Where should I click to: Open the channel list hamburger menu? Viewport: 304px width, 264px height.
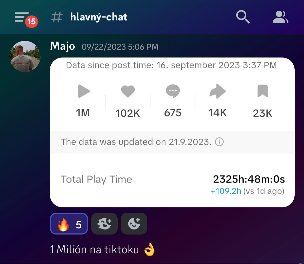tap(21, 17)
